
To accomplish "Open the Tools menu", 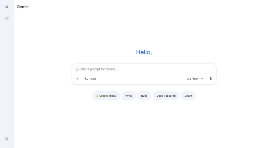I will coord(90,79).
